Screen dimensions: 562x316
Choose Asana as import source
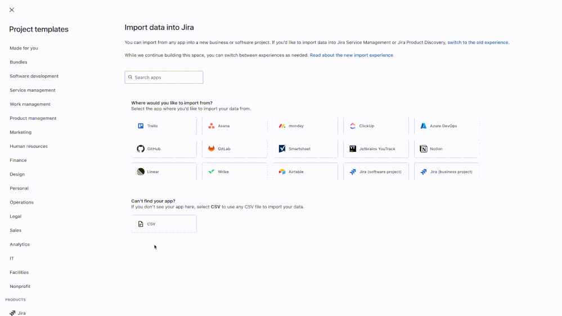point(235,126)
